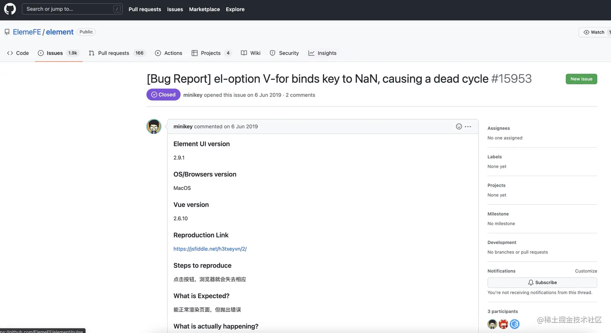Click the Steps to reproduce heading
Viewport: 611px width, 333px height.
pos(202,266)
